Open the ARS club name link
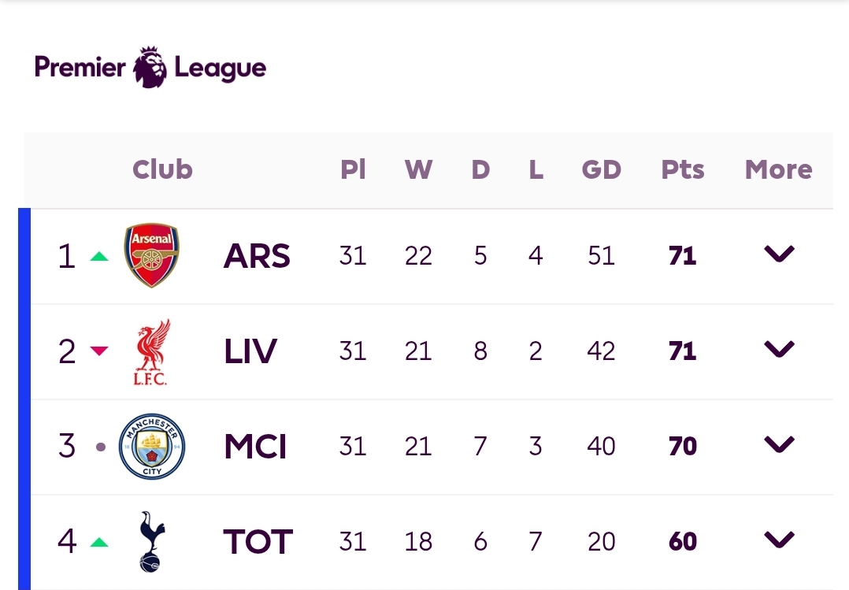Image resolution: width=849 pixels, height=590 pixels. point(258,256)
